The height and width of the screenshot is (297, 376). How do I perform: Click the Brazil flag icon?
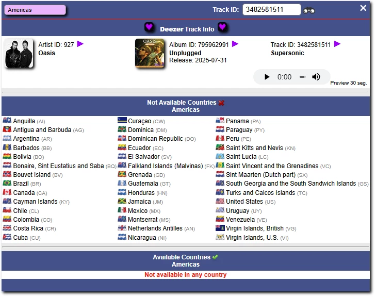(7, 183)
